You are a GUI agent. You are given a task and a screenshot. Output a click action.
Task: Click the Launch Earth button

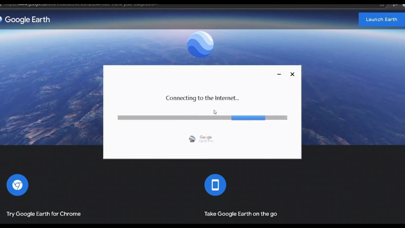(382, 20)
